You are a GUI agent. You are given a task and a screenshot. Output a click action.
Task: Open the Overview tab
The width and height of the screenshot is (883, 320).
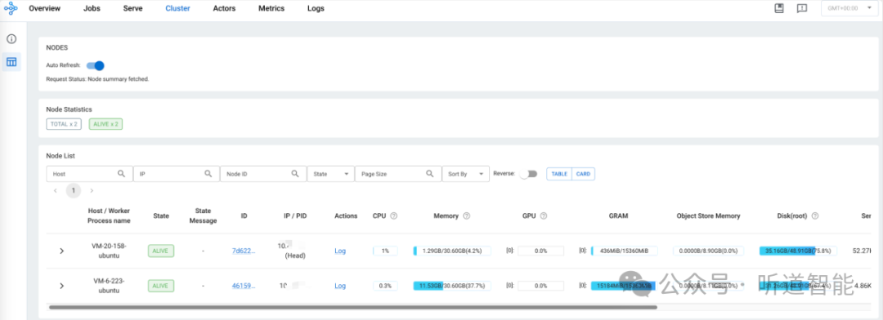coord(44,8)
